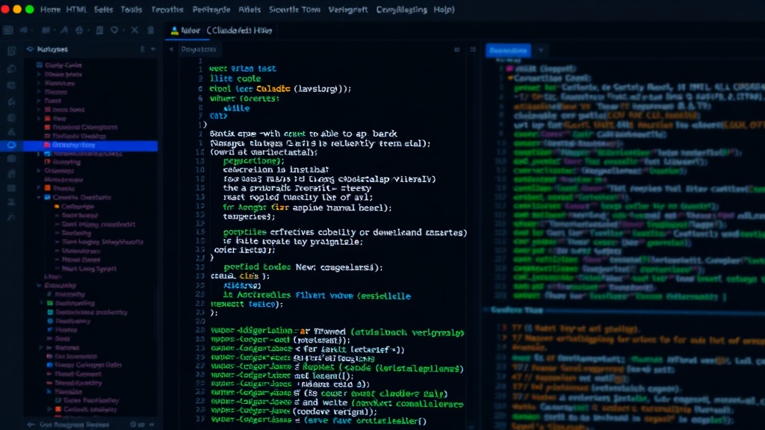765x430 pixels.
Task: Open the dropdown arrow beside the blue right-panel tab
Action: point(541,50)
